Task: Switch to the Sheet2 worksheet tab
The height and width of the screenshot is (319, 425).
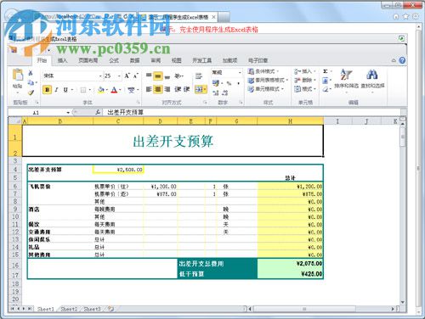Action: tap(69, 309)
